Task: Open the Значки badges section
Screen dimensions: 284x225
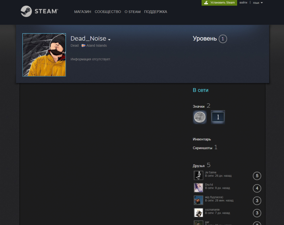Action: click(x=199, y=107)
